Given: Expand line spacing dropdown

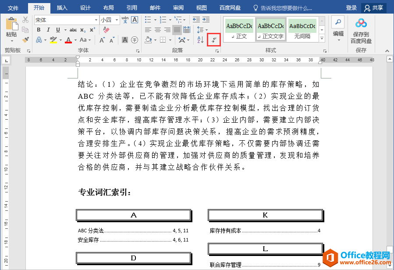Looking at the screenshot, I should [x=207, y=30].
